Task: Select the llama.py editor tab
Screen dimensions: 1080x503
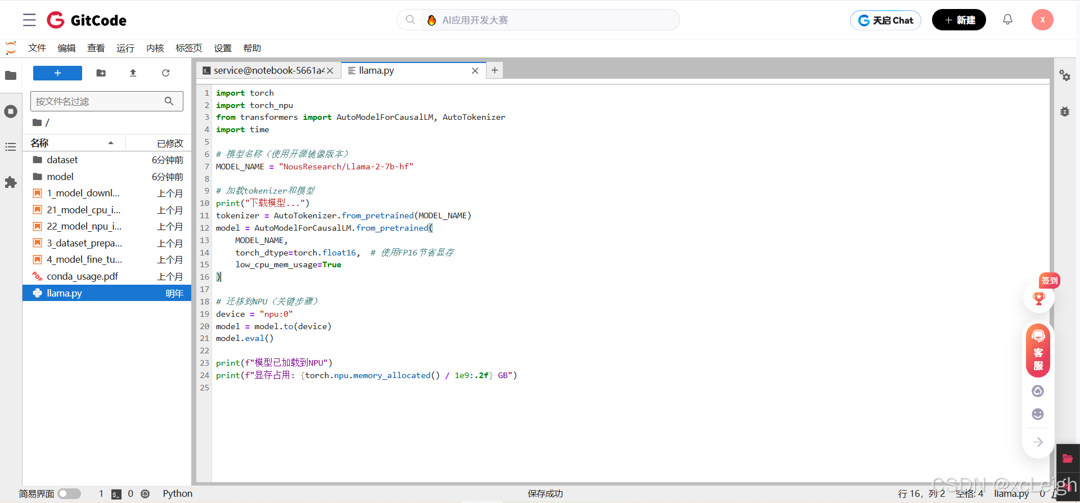Action: pos(413,71)
